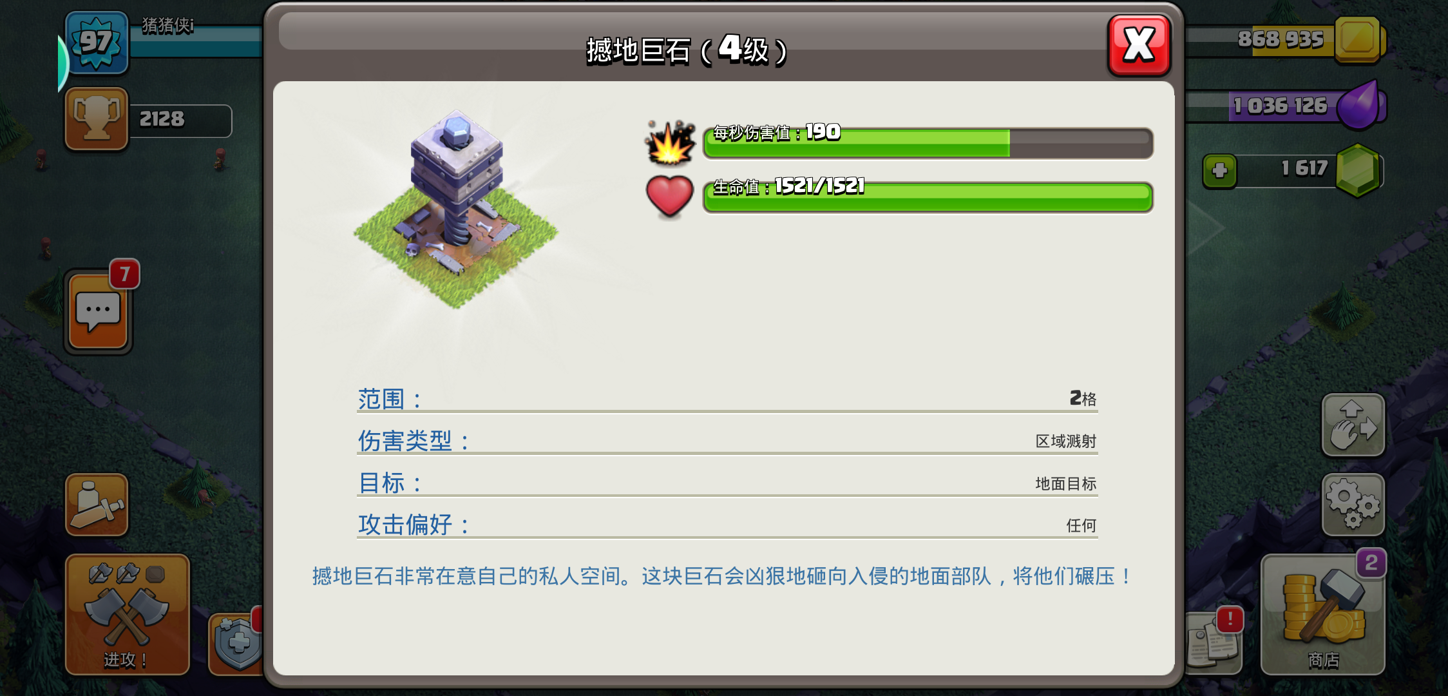Tap the player name 猪猪侠i
The width and height of the screenshot is (1448, 696).
167,25
